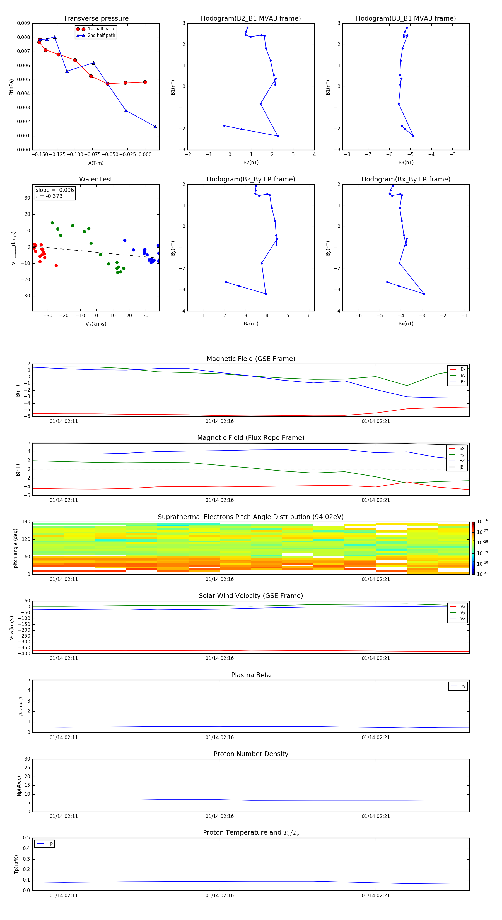Click the Suprathermal Electrons Pitch Angle Distribution title
Viewport: 502px width, 920px height.
[x=251, y=517]
